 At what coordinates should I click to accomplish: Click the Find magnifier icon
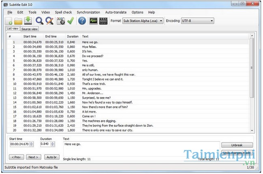coord(40,21)
